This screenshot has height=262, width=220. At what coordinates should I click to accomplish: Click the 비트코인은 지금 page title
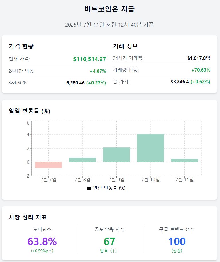(x=110, y=9)
